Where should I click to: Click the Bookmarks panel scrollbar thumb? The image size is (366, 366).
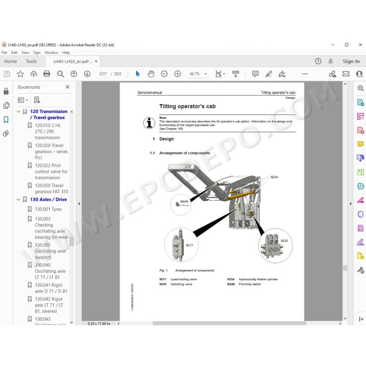(x=72, y=242)
